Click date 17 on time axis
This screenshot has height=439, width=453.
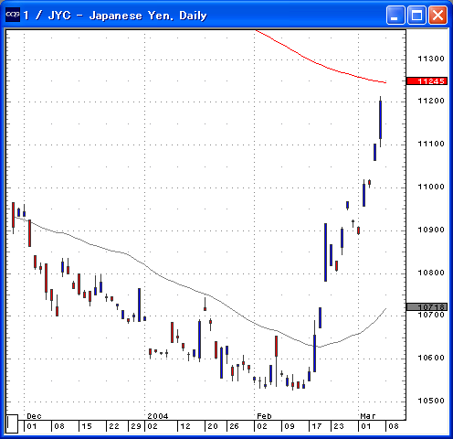(x=317, y=426)
